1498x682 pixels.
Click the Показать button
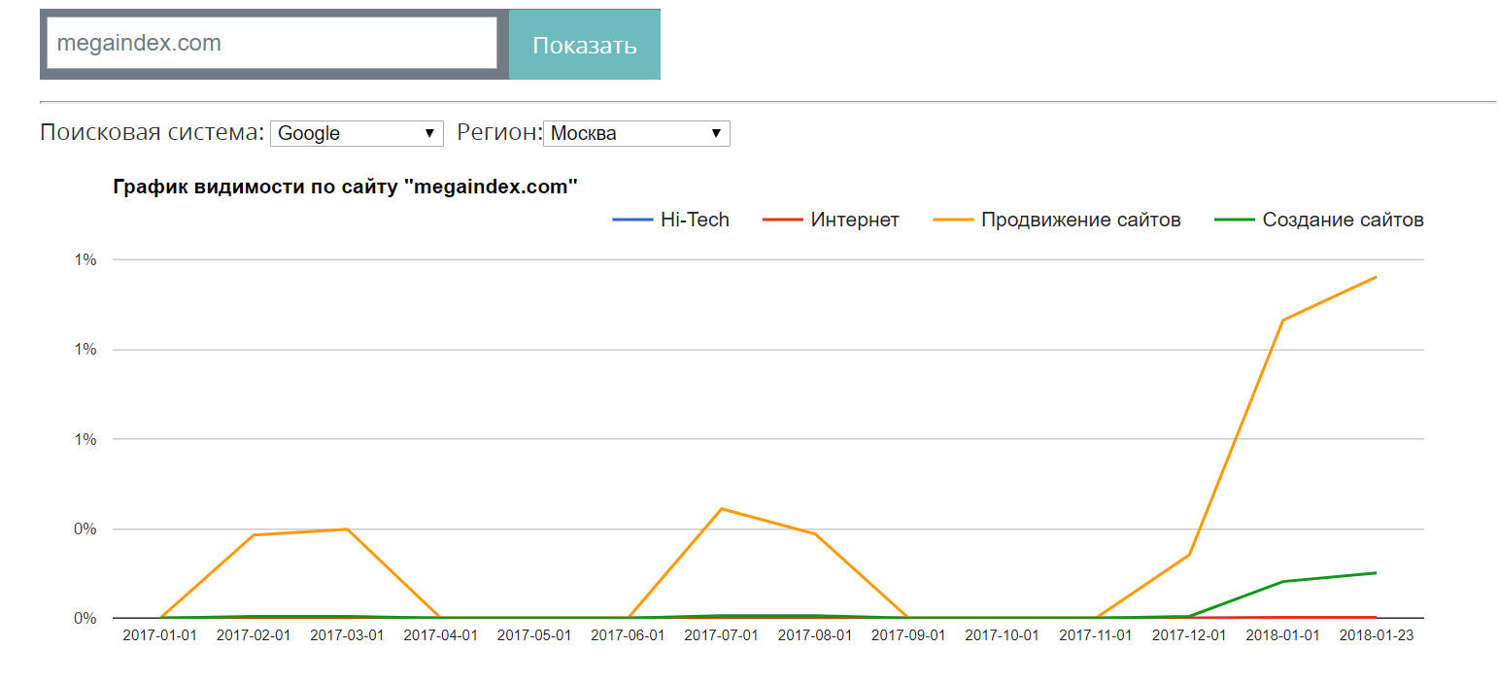(x=585, y=45)
